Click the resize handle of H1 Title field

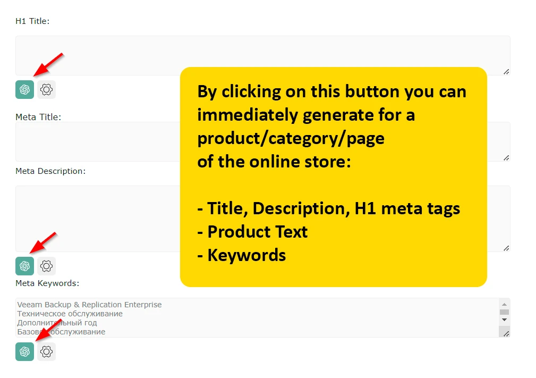point(506,71)
